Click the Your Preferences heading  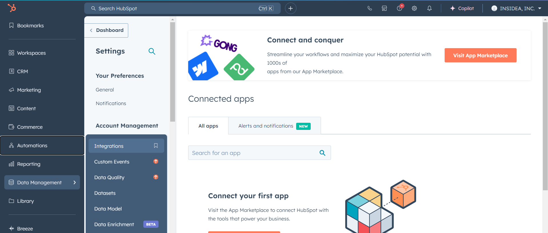click(120, 76)
